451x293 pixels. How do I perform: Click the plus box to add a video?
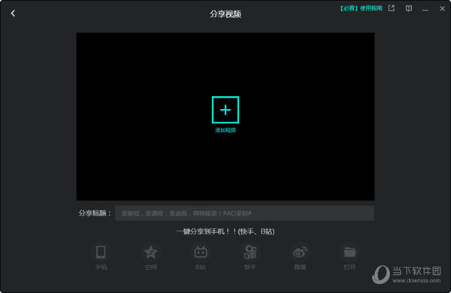point(225,110)
